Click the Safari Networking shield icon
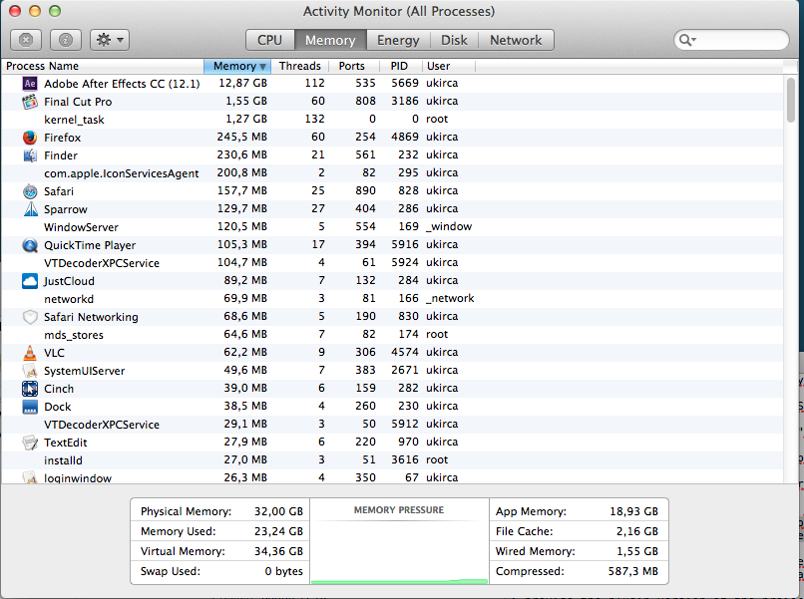This screenshot has height=599, width=804. coord(30,317)
